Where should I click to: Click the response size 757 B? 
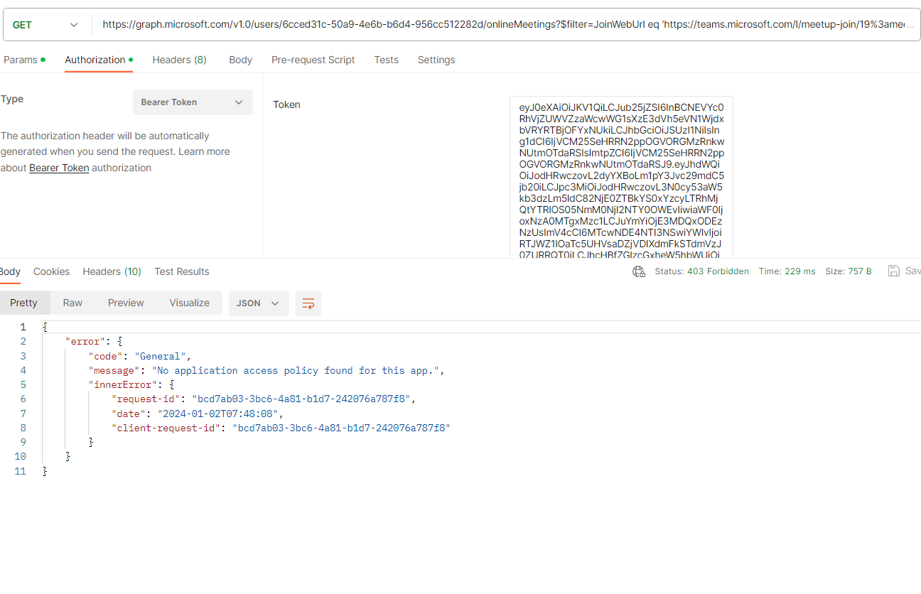tap(860, 271)
